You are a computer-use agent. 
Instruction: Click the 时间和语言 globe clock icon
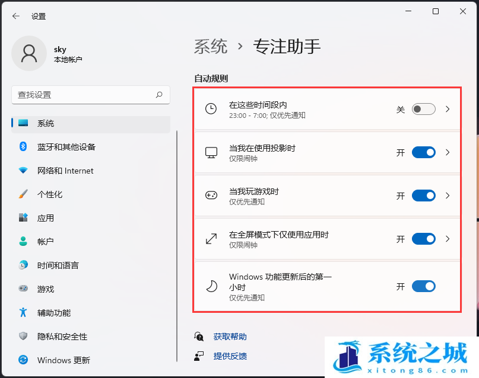click(x=23, y=265)
